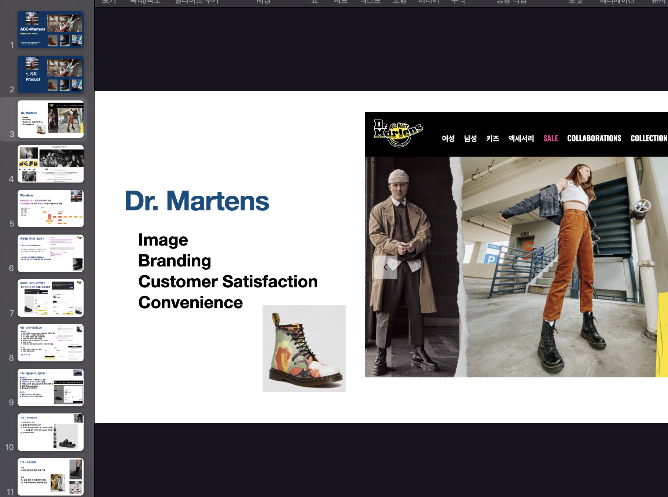This screenshot has width=668, height=497.
Task: Open slide 7 thumbnail '닥터마틴 사이트 개선점 2'
Action: [x=51, y=298]
